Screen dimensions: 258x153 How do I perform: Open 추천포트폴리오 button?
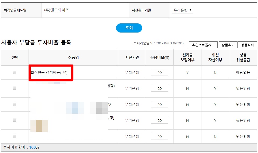pos(203,45)
